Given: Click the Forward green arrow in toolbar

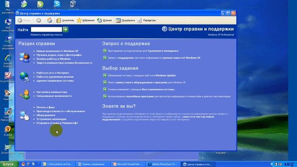Looking at the screenshot, I should (x=39, y=20).
